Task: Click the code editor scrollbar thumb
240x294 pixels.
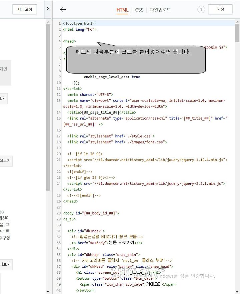Action: 237,33
